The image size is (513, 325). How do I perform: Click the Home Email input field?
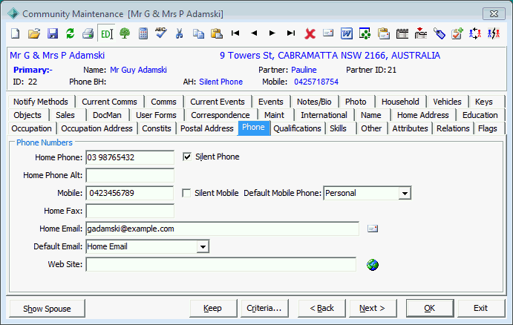coord(223,229)
